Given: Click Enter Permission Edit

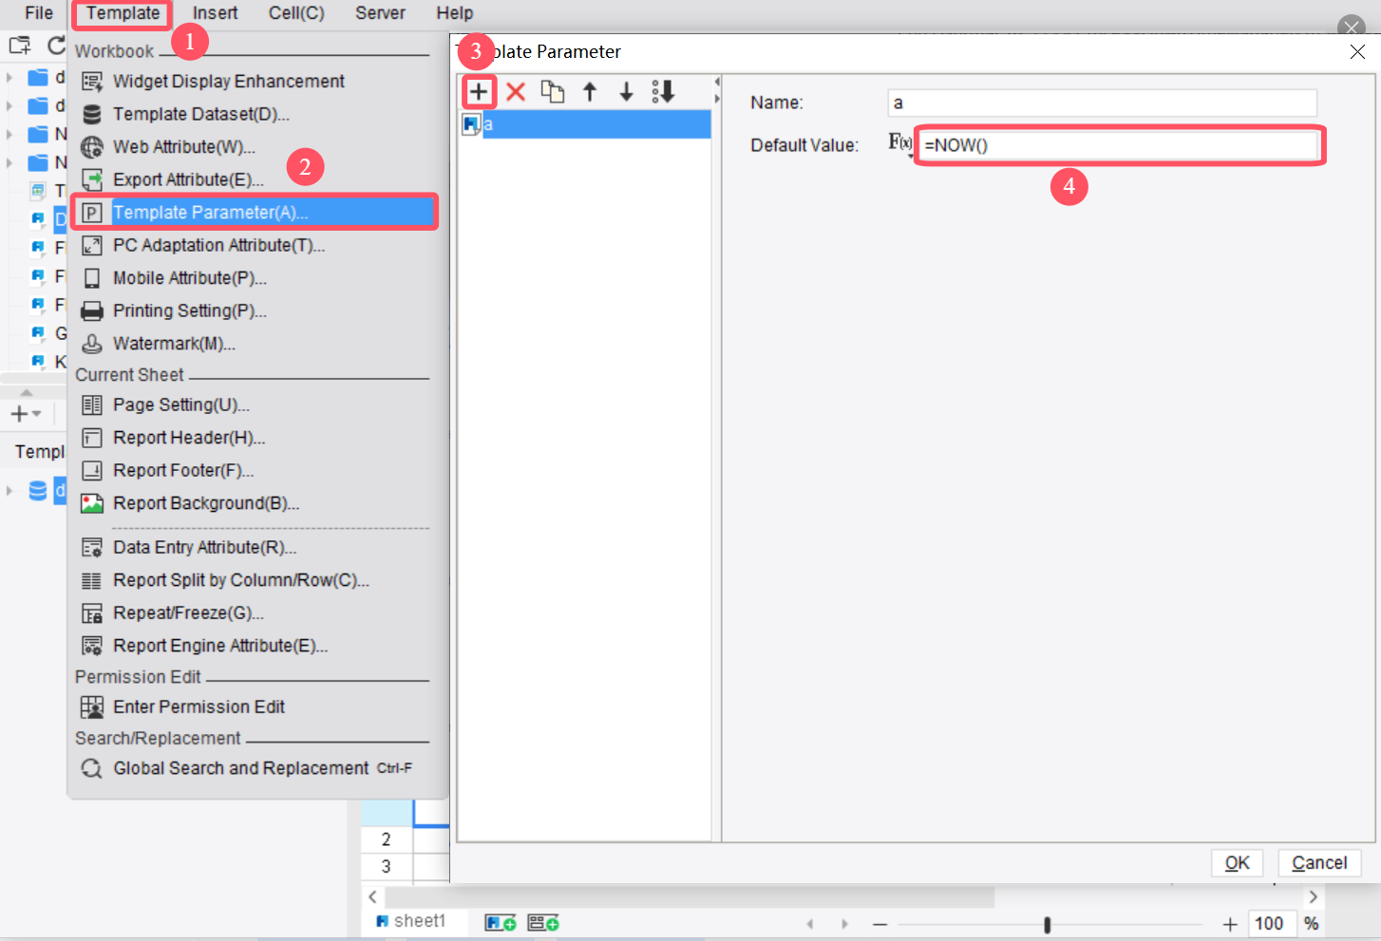Looking at the screenshot, I should [199, 707].
